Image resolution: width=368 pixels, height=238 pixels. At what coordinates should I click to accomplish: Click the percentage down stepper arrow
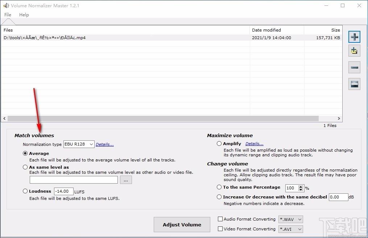(x=301, y=189)
